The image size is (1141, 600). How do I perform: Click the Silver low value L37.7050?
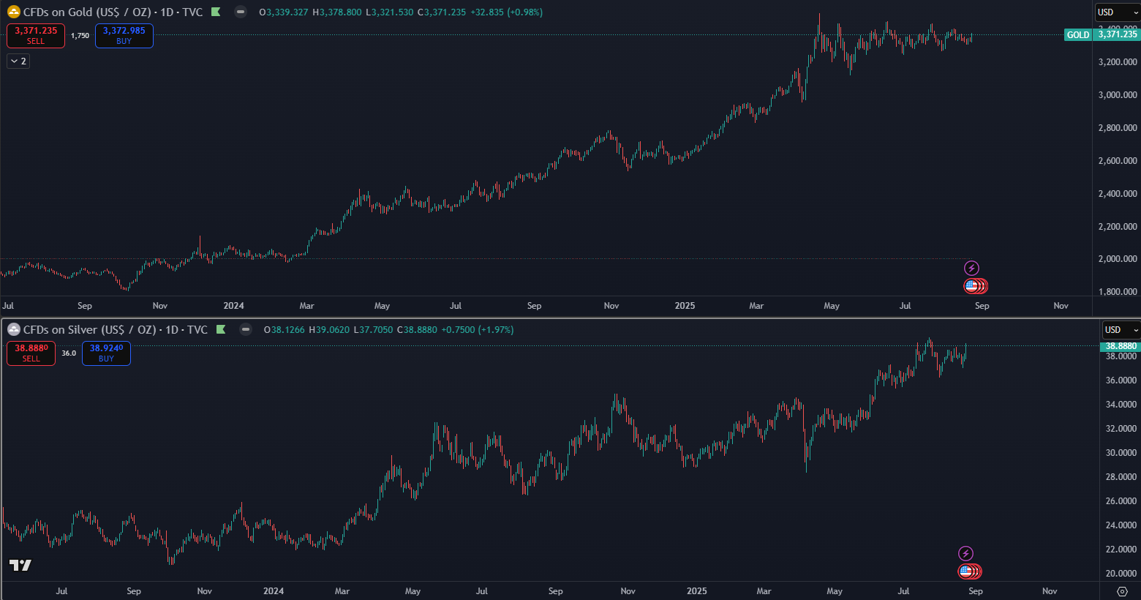point(373,330)
